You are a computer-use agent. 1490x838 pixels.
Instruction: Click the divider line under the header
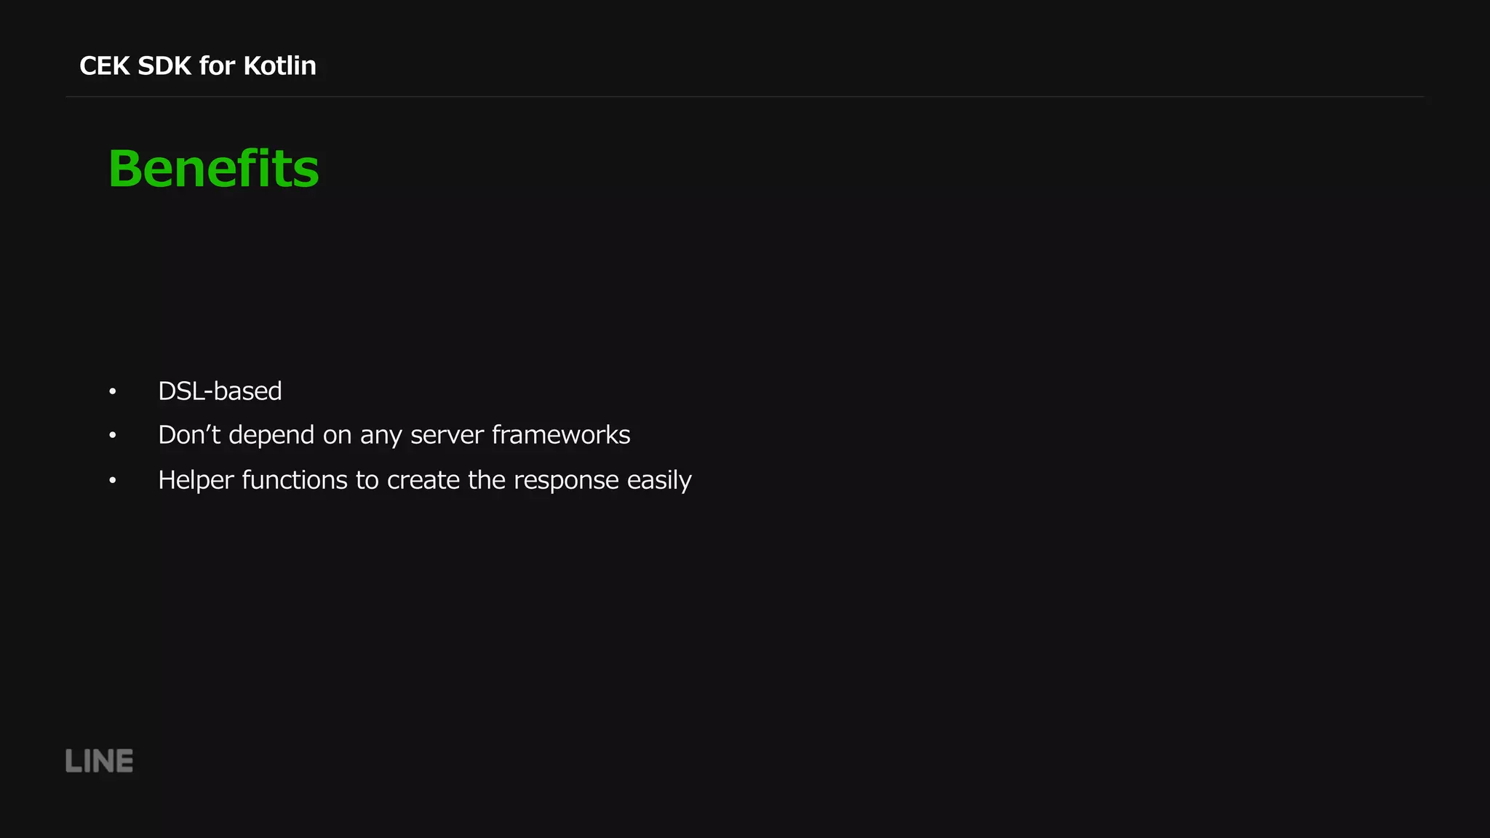pyautogui.click(x=745, y=97)
